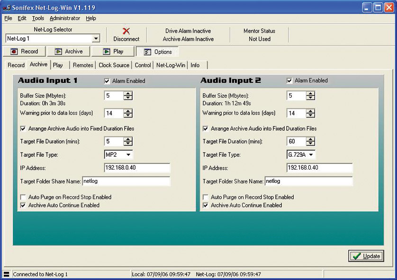The height and width of the screenshot is (280, 397).
Task: Open the Administrator menu
Action: [65, 18]
